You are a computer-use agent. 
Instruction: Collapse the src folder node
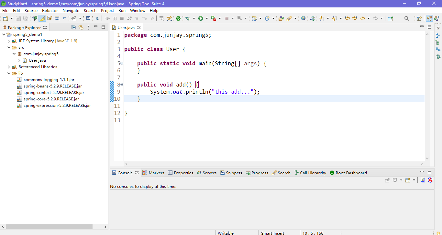9,47
